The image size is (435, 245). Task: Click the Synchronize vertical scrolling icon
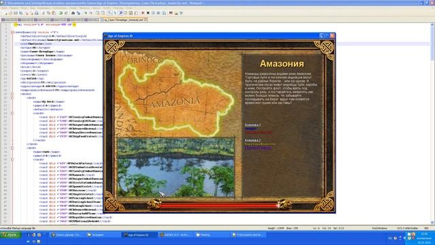tap(97, 13)
